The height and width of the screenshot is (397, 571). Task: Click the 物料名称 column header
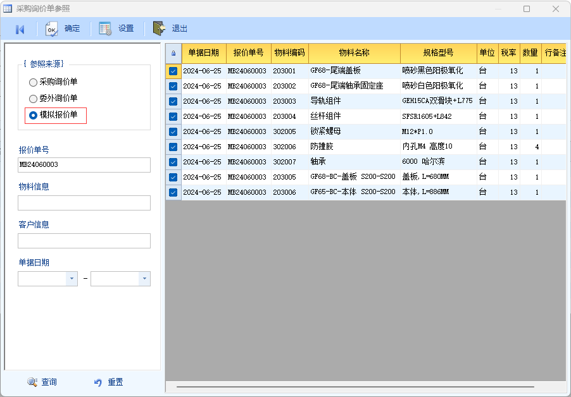click(355, 53)
